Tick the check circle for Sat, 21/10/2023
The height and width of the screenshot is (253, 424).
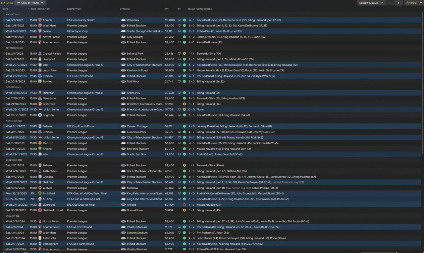[x=4, y=104]
